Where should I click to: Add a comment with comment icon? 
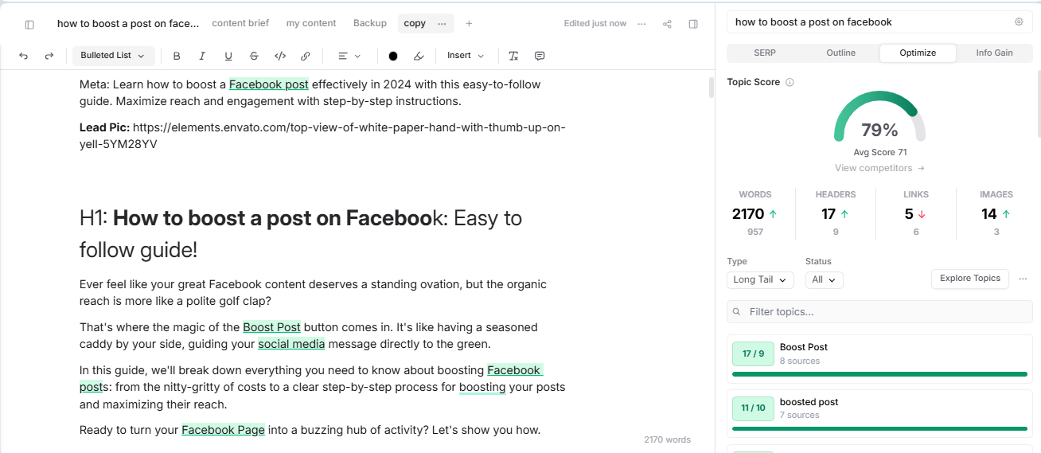540,56
